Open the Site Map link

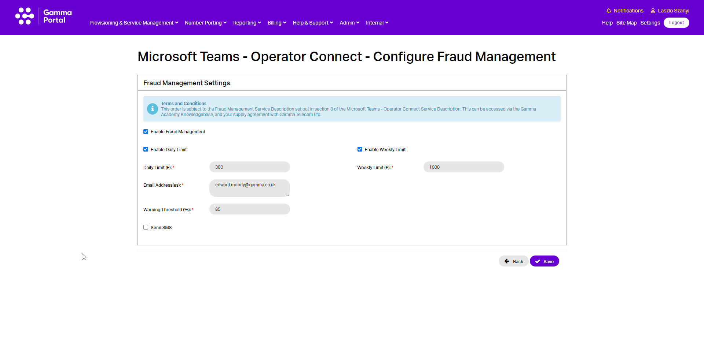pyautogui.click(x=626, y=23)
